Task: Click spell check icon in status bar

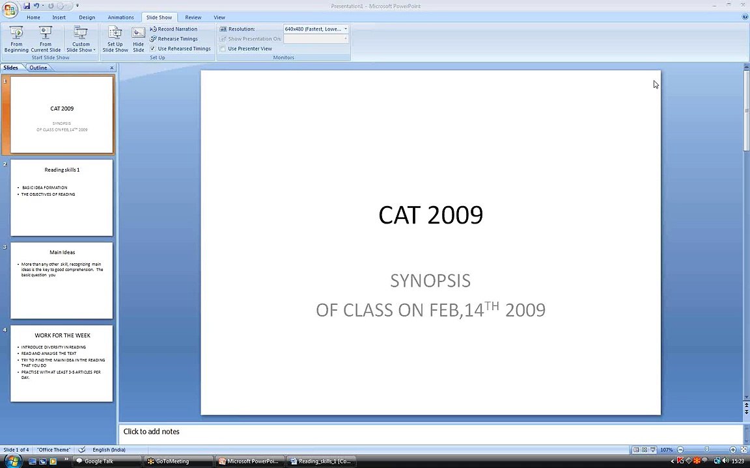Action: click(x=82, y=449)
